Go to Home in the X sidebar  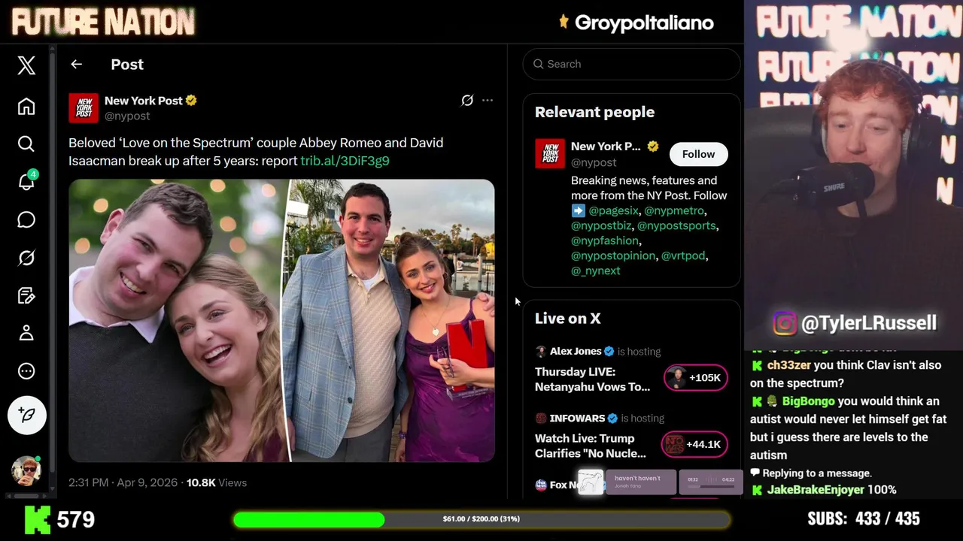click(x=26, y=107)
